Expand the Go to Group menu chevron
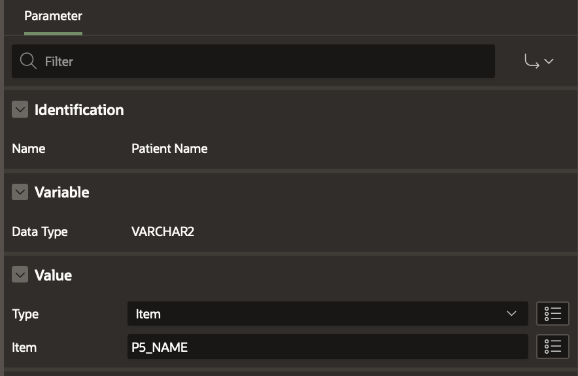The width and height of the screenshot is (578, 376). point(549,61)
